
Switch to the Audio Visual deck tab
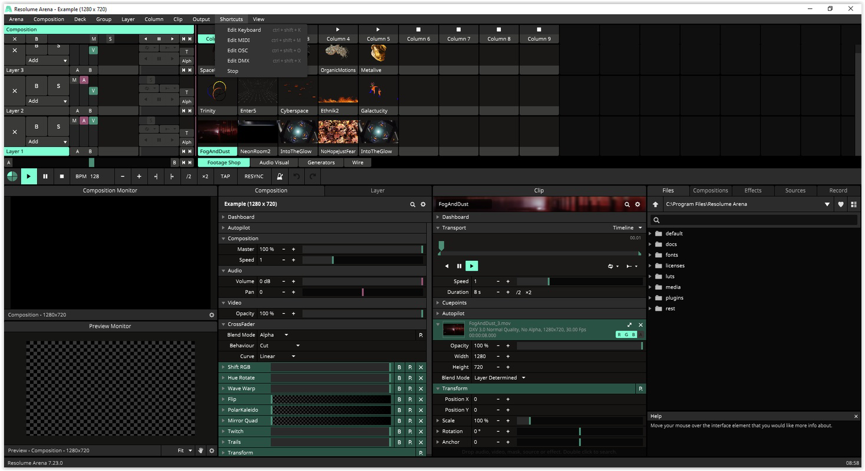(274, 162)
